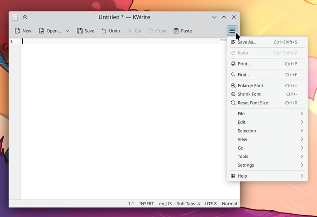Open the Soft Tabs: 4 indentation selector
This screenshot has width=317, height=217.
tap(188, 203)
